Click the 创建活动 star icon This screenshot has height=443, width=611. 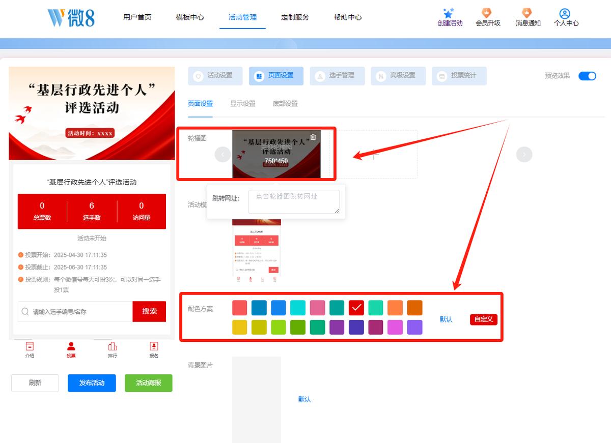pos(448,13)
